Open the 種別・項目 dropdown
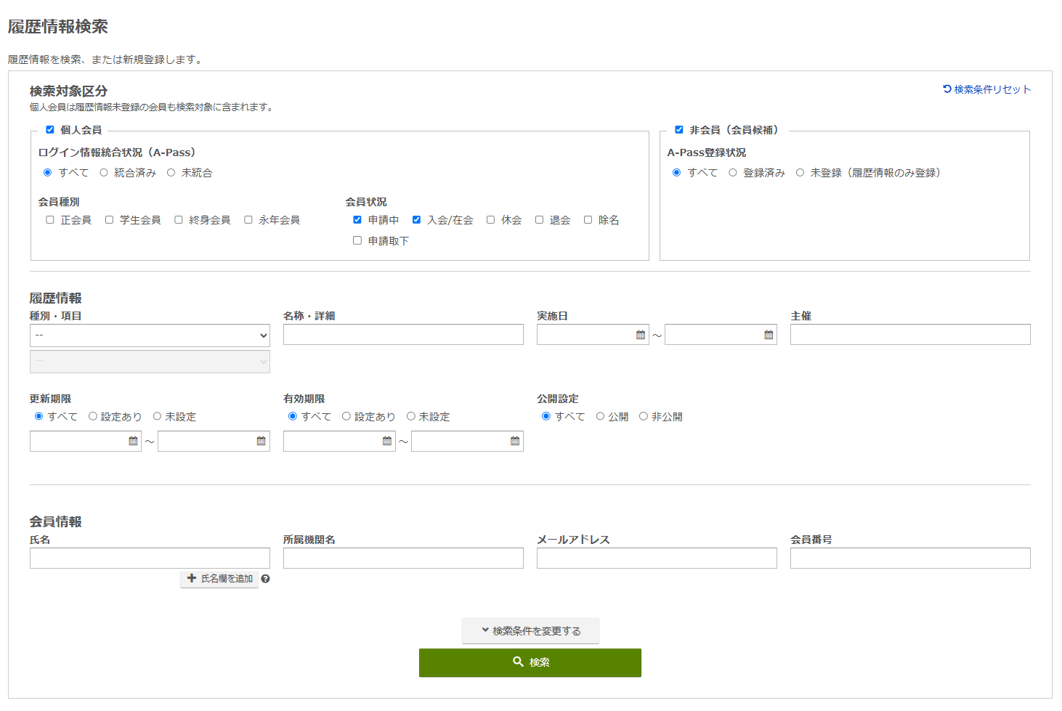 point(149,336)
